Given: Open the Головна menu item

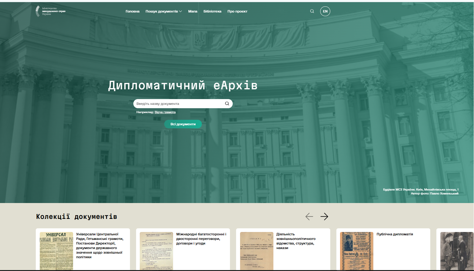Looking at the screenshot, I should [x=132, y=11].
